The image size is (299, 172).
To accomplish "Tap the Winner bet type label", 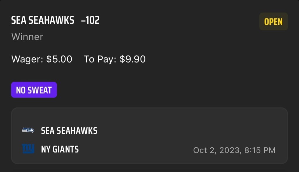I will pos(27,37).
